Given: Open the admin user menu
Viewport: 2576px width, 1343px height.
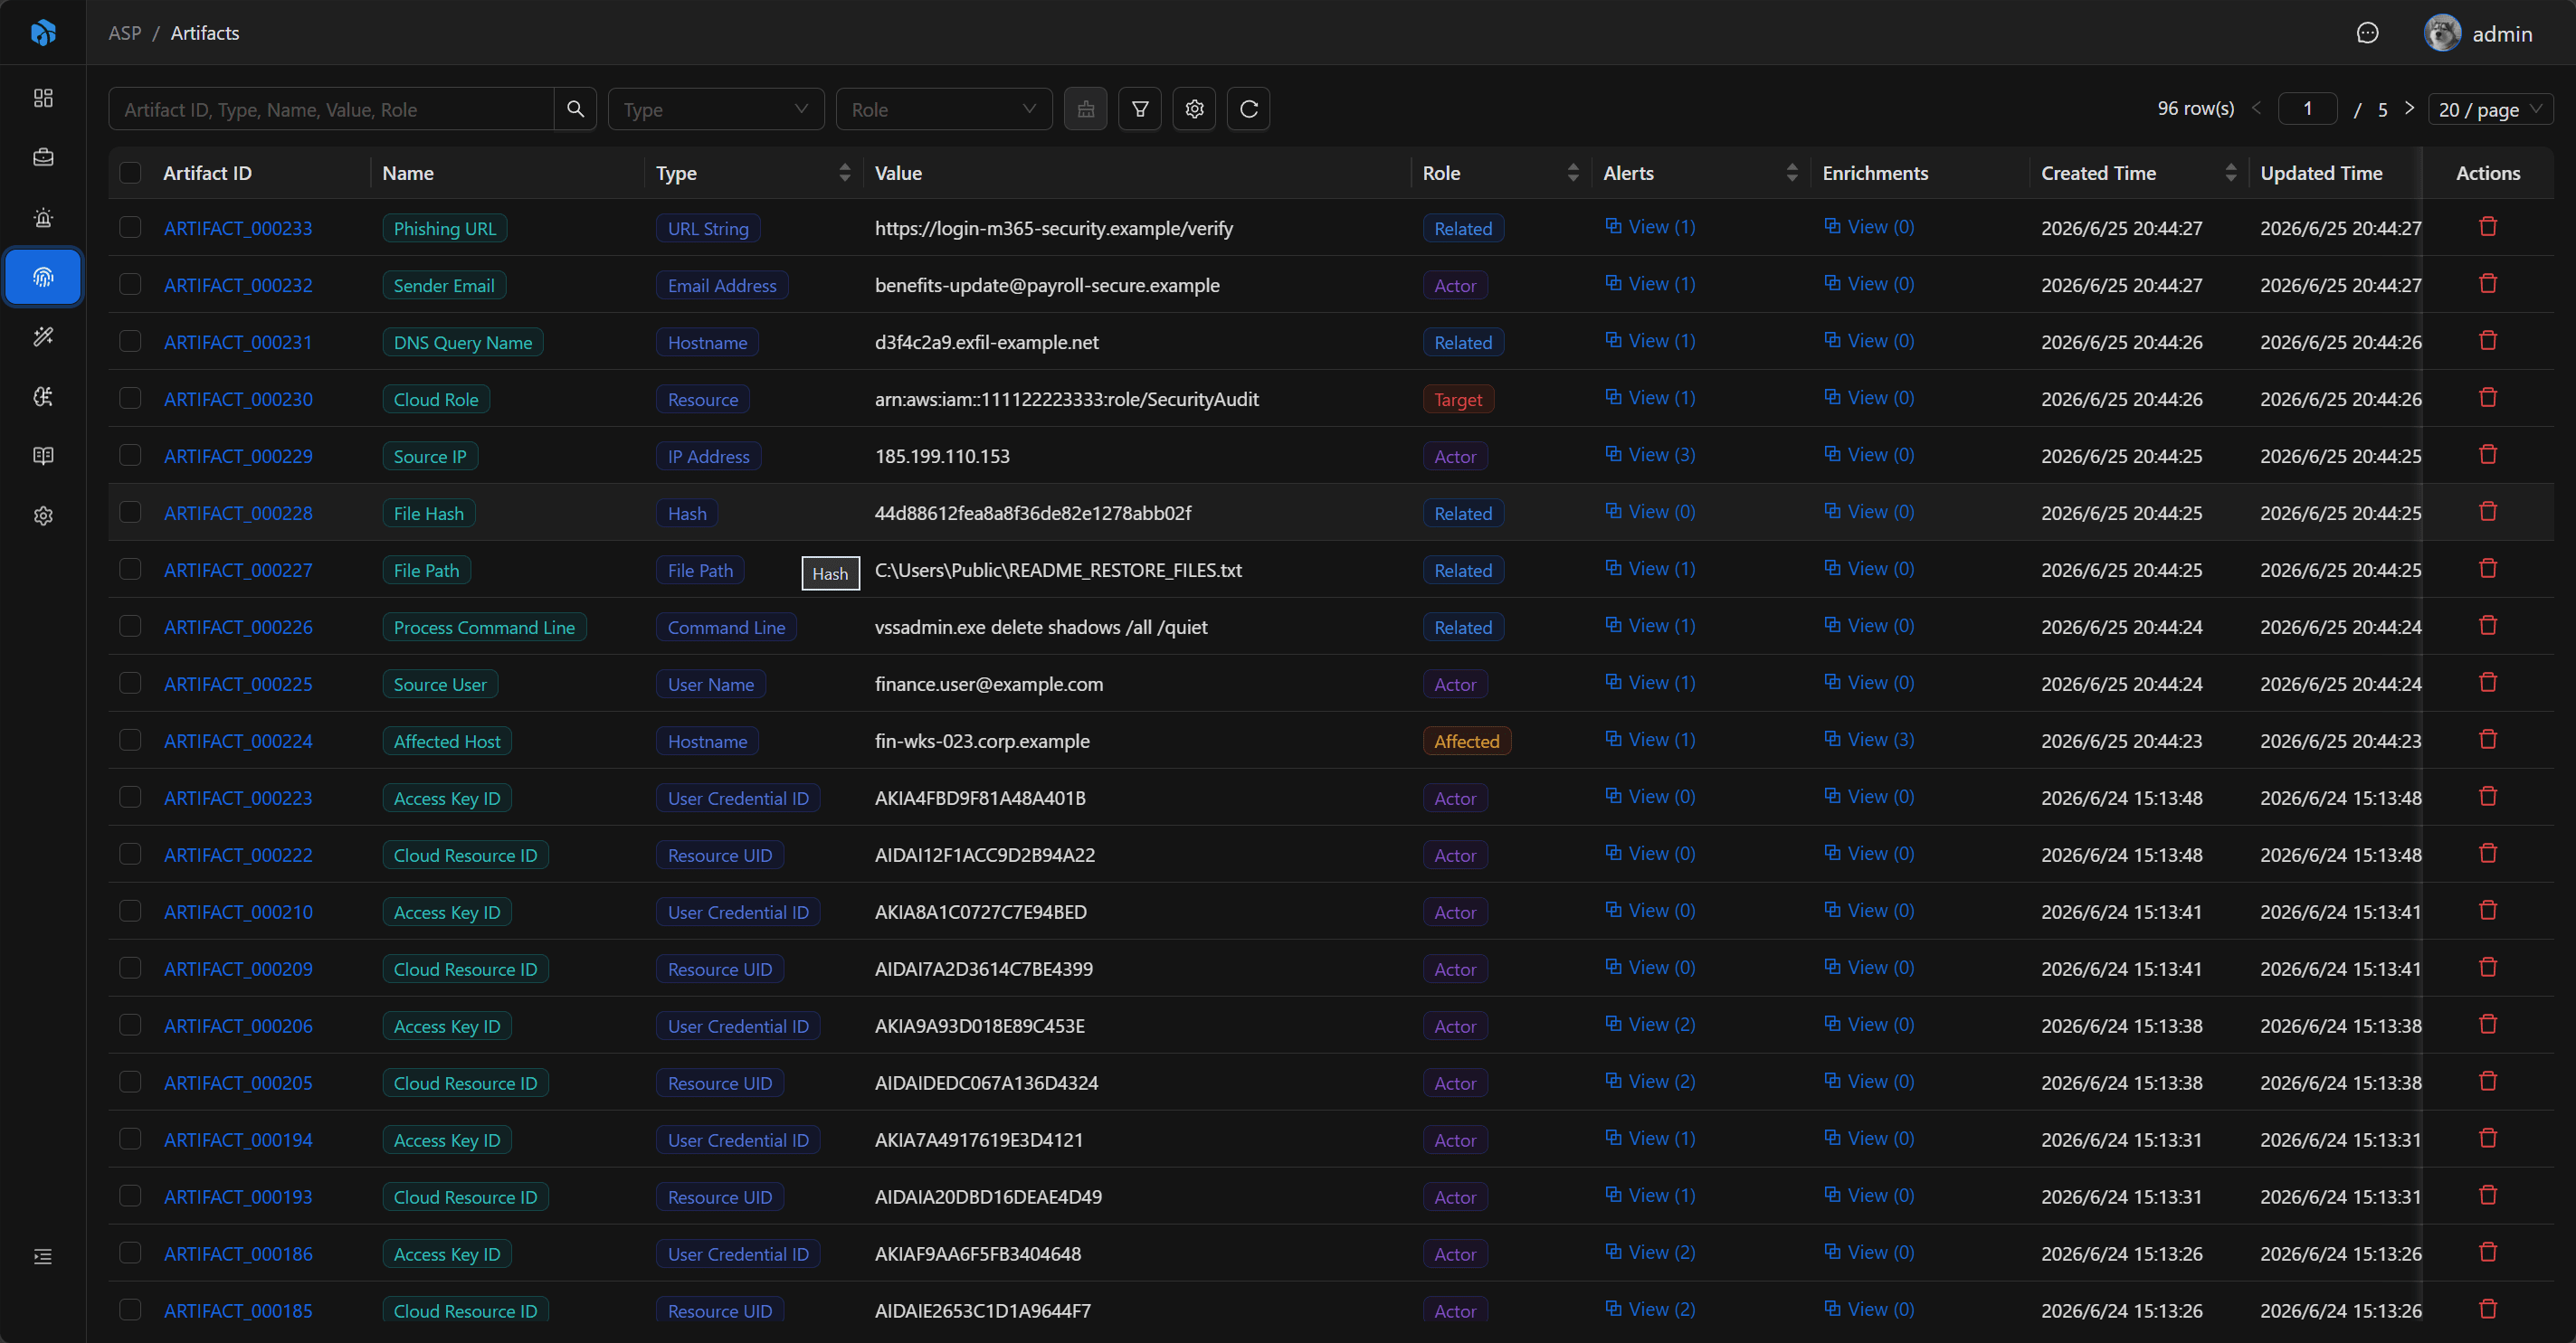Looking at the screenshot, I should click(x=2478, y=33).
